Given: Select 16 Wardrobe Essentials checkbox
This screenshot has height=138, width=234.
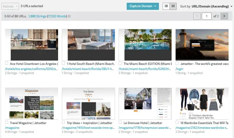Looking at the screenshot, I should (177, 122).
